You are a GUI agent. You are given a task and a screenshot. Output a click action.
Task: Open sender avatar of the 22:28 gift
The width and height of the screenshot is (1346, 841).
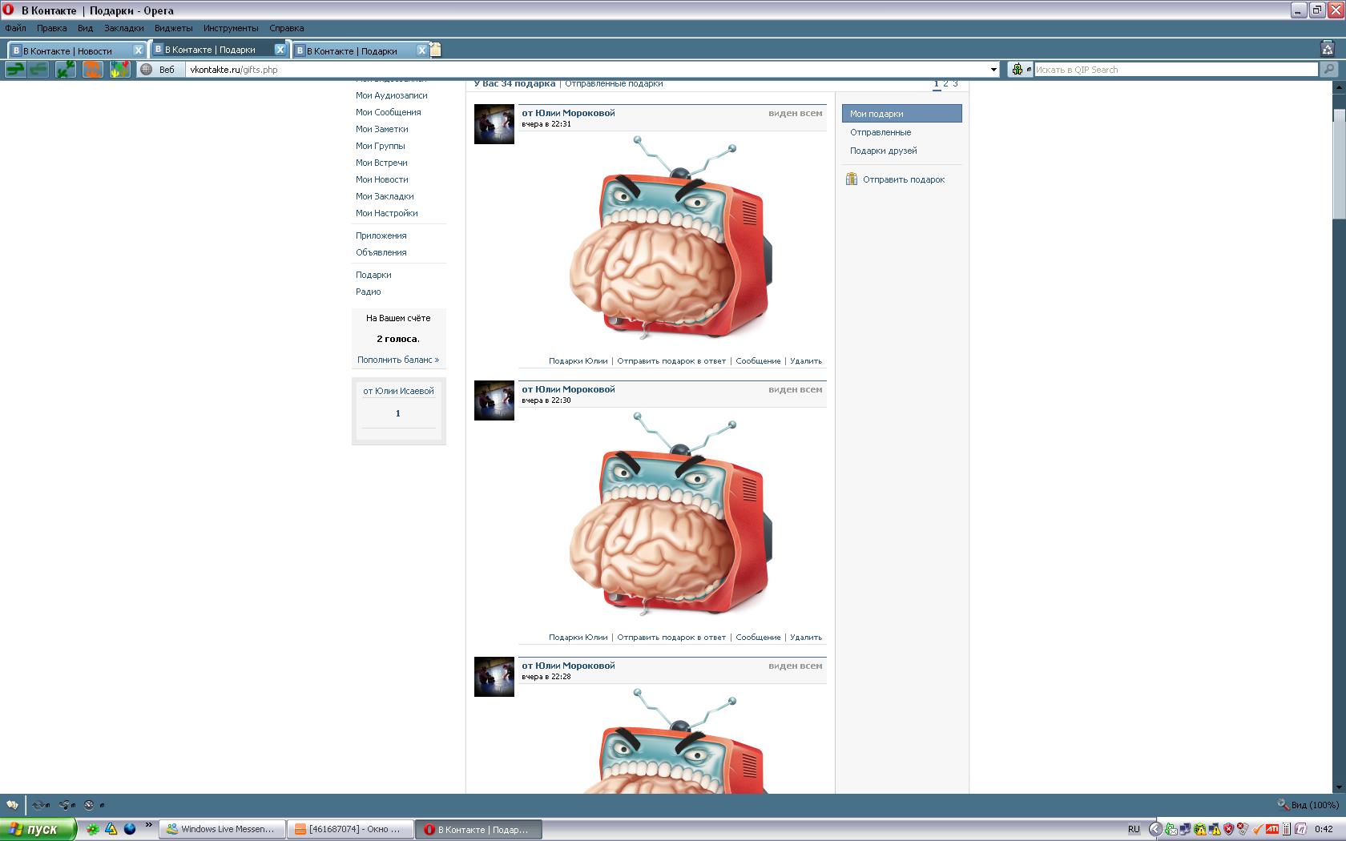click(x=494, y=677)
